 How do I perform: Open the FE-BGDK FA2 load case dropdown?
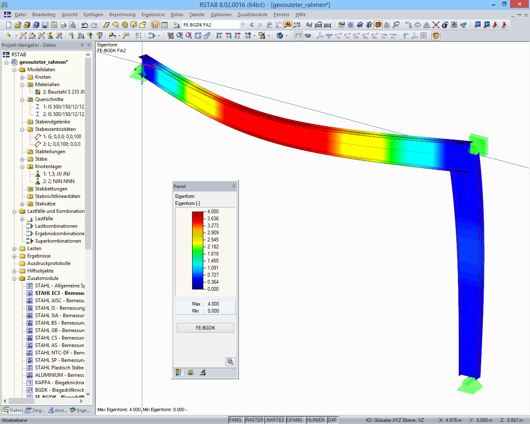[243, 25]
